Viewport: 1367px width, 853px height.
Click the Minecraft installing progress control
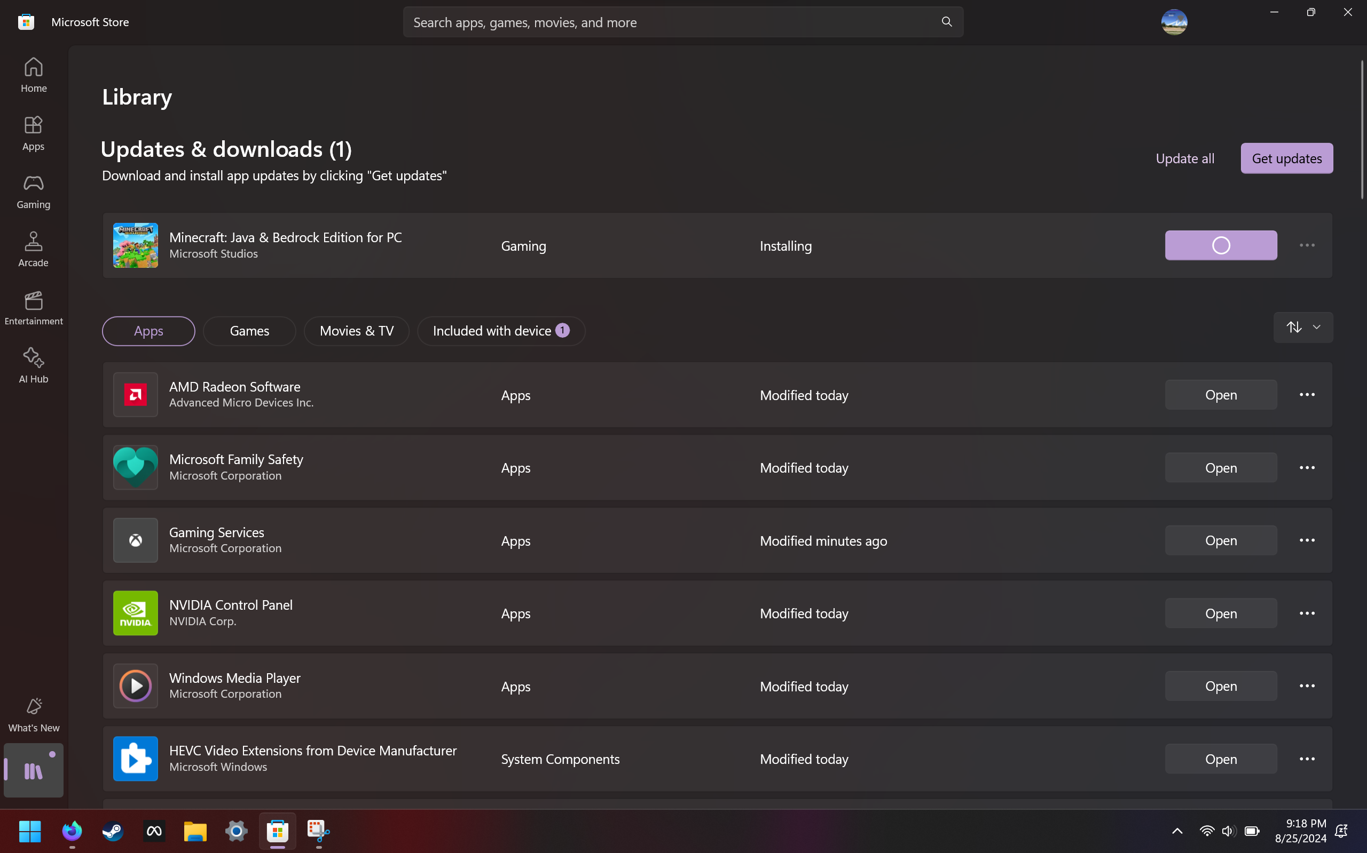pyautogui.click(x=1220, y=245)
